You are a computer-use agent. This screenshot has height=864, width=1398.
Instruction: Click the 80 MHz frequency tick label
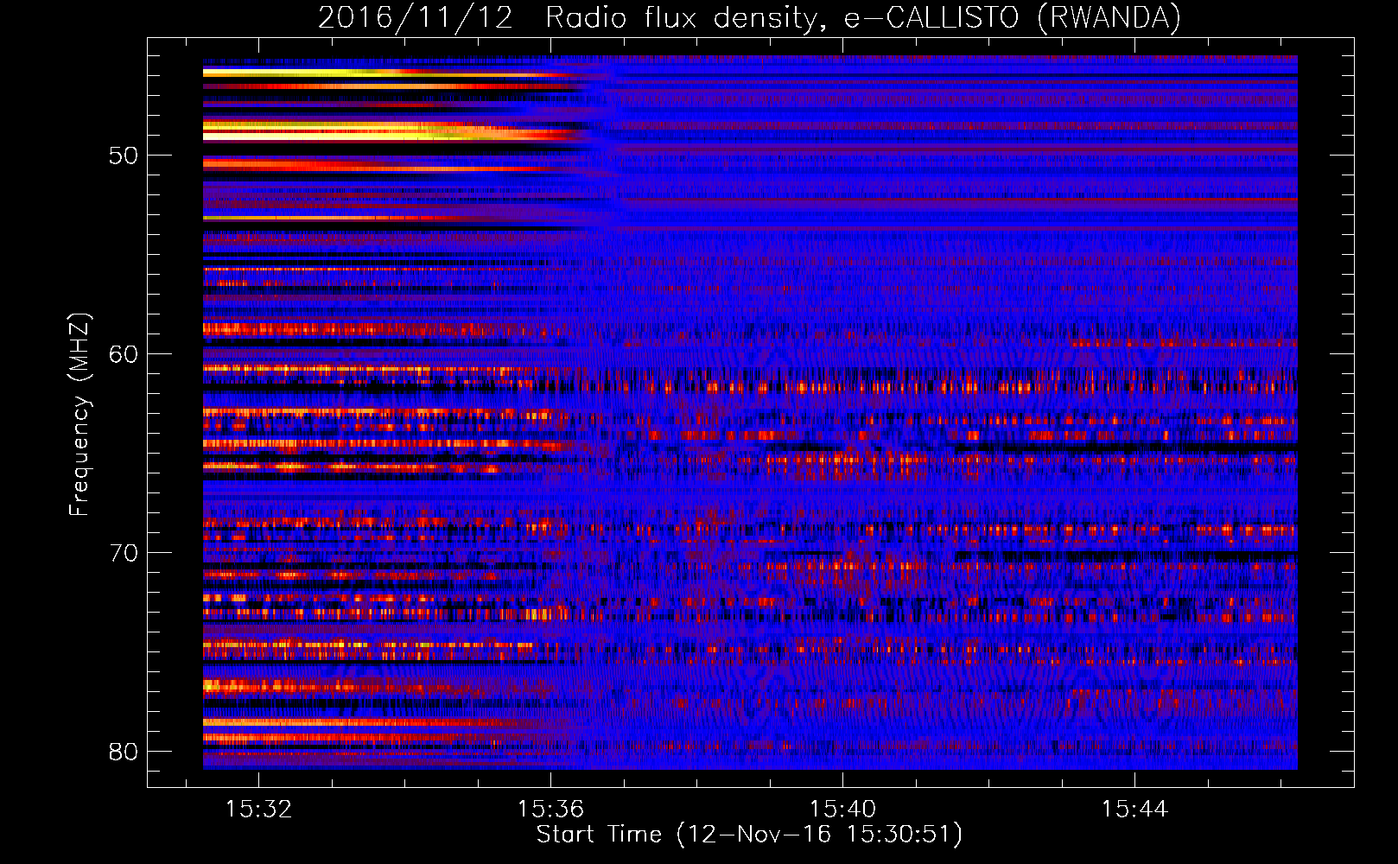(x=124, y=752)
